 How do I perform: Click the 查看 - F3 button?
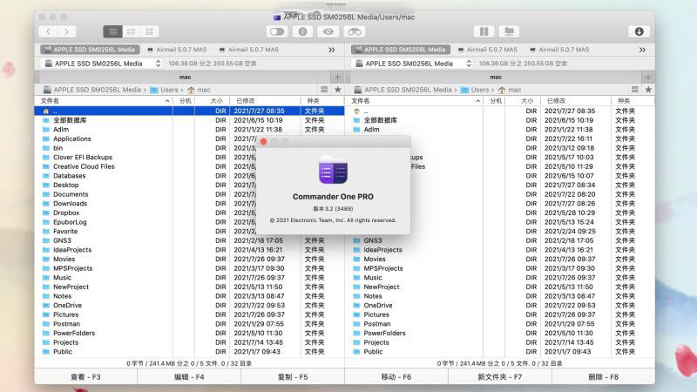(85, 377)
